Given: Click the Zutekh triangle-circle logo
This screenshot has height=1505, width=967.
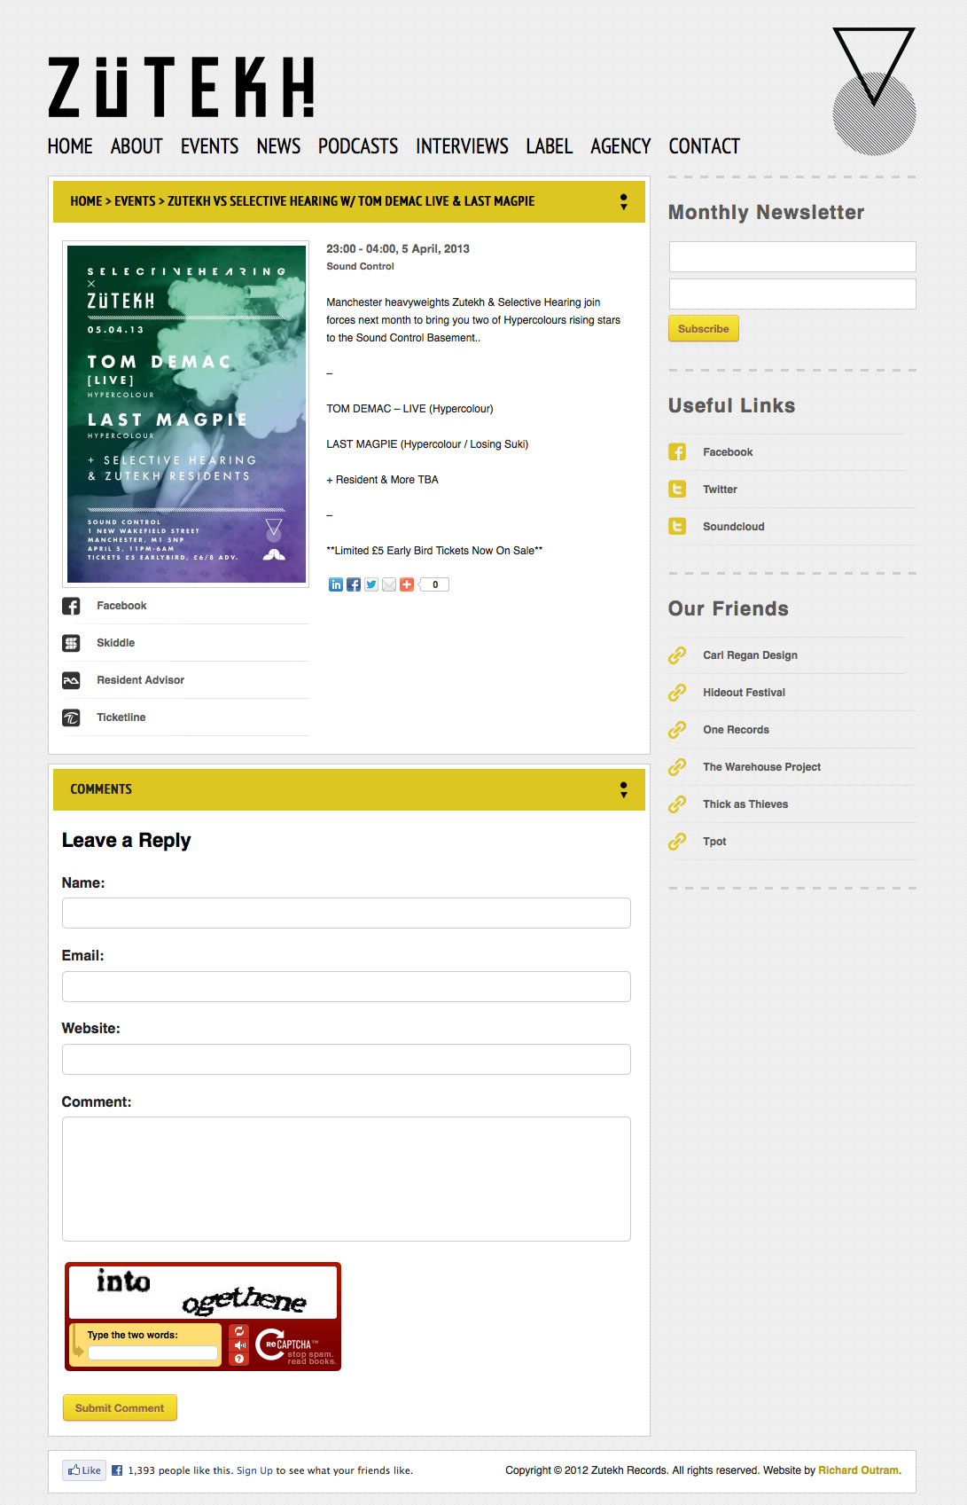Looking at the screenshot, I should pos(874,91).
